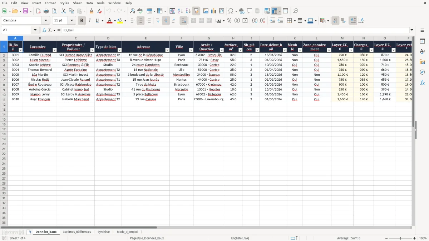Toggle Print Preview icon
The height and width of the screenshot is (241, 429).
pos(54,11)
